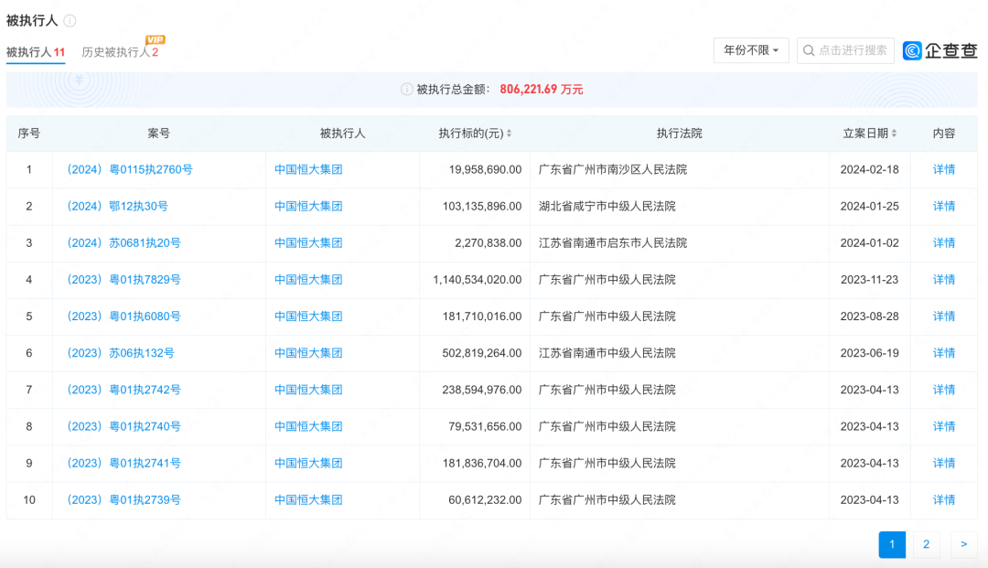This screenshot has height=568, width=988.
Task: View 详情 for row 10
Action: click(x=943, y=500)
